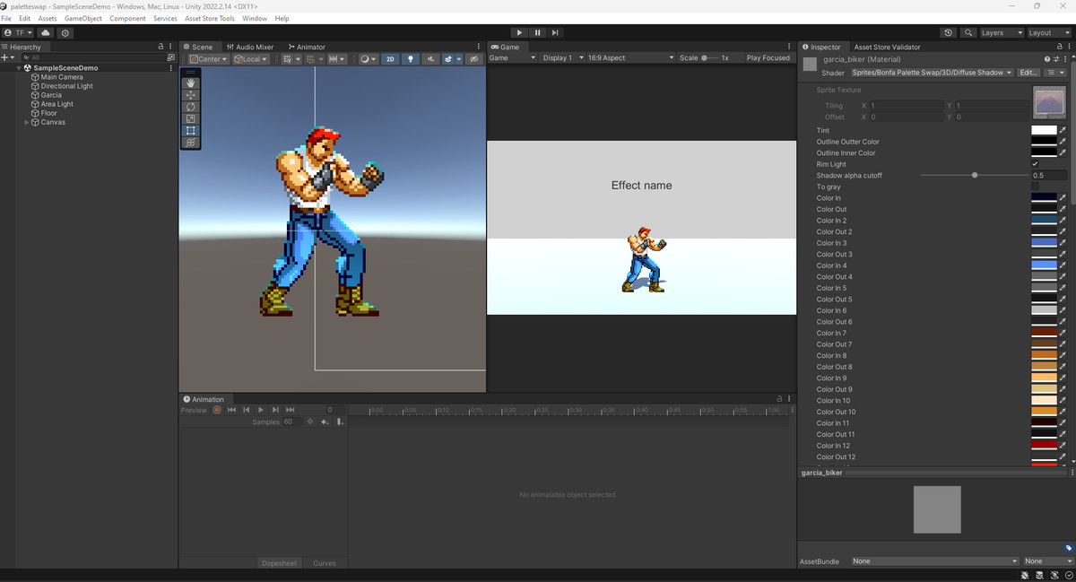The width and height of the screenshot is (1076, 582).
Task: Select Garcia in Hierarchy
Action: pos(51,95)
